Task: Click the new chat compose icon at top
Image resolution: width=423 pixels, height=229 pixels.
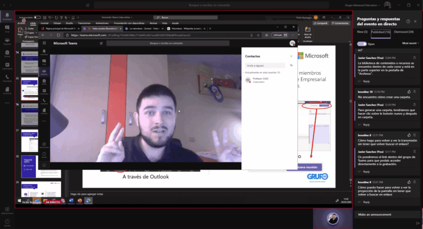Action: [x=88, y=5]
